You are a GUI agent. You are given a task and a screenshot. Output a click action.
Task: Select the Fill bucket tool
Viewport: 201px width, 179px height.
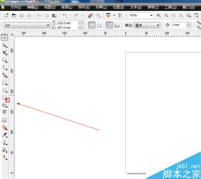[4, 150]
